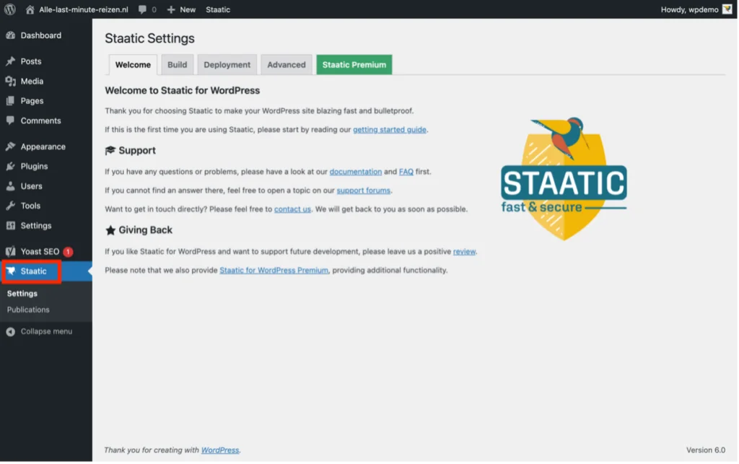Click the Appearance paintbrush icon
This screenshot has width=739, height=464.
10,146
